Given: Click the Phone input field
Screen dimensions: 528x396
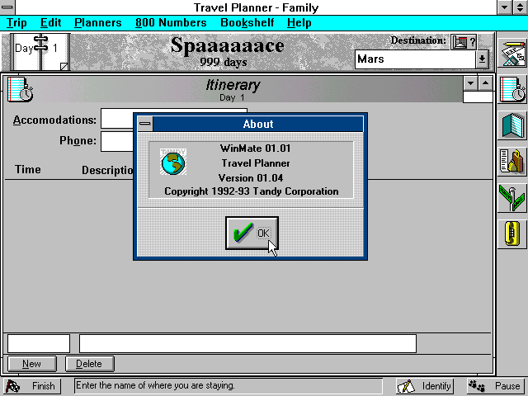Looking at the screenshot, I should [117, 141].
